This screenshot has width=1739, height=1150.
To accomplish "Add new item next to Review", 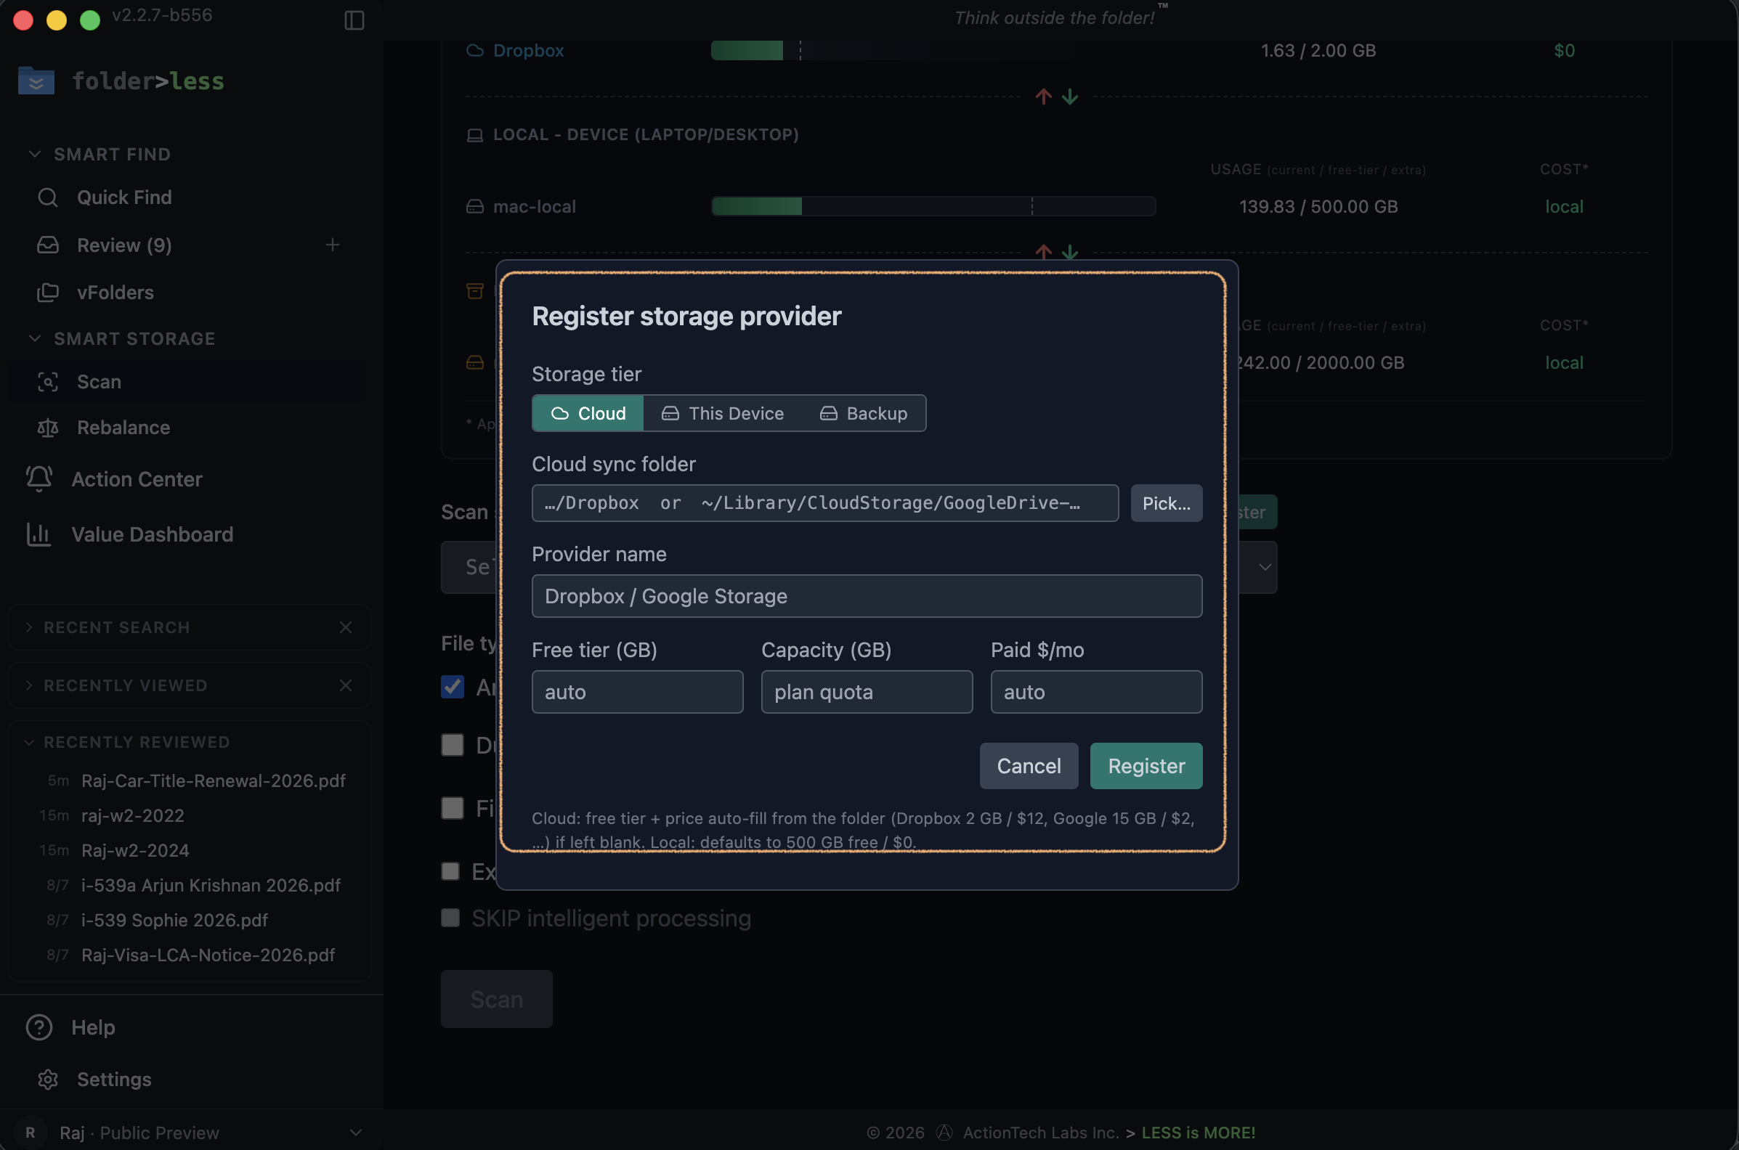I will pos(333,245).
